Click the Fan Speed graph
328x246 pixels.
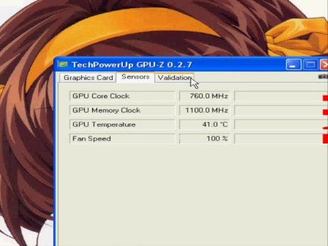coord(281,139)
